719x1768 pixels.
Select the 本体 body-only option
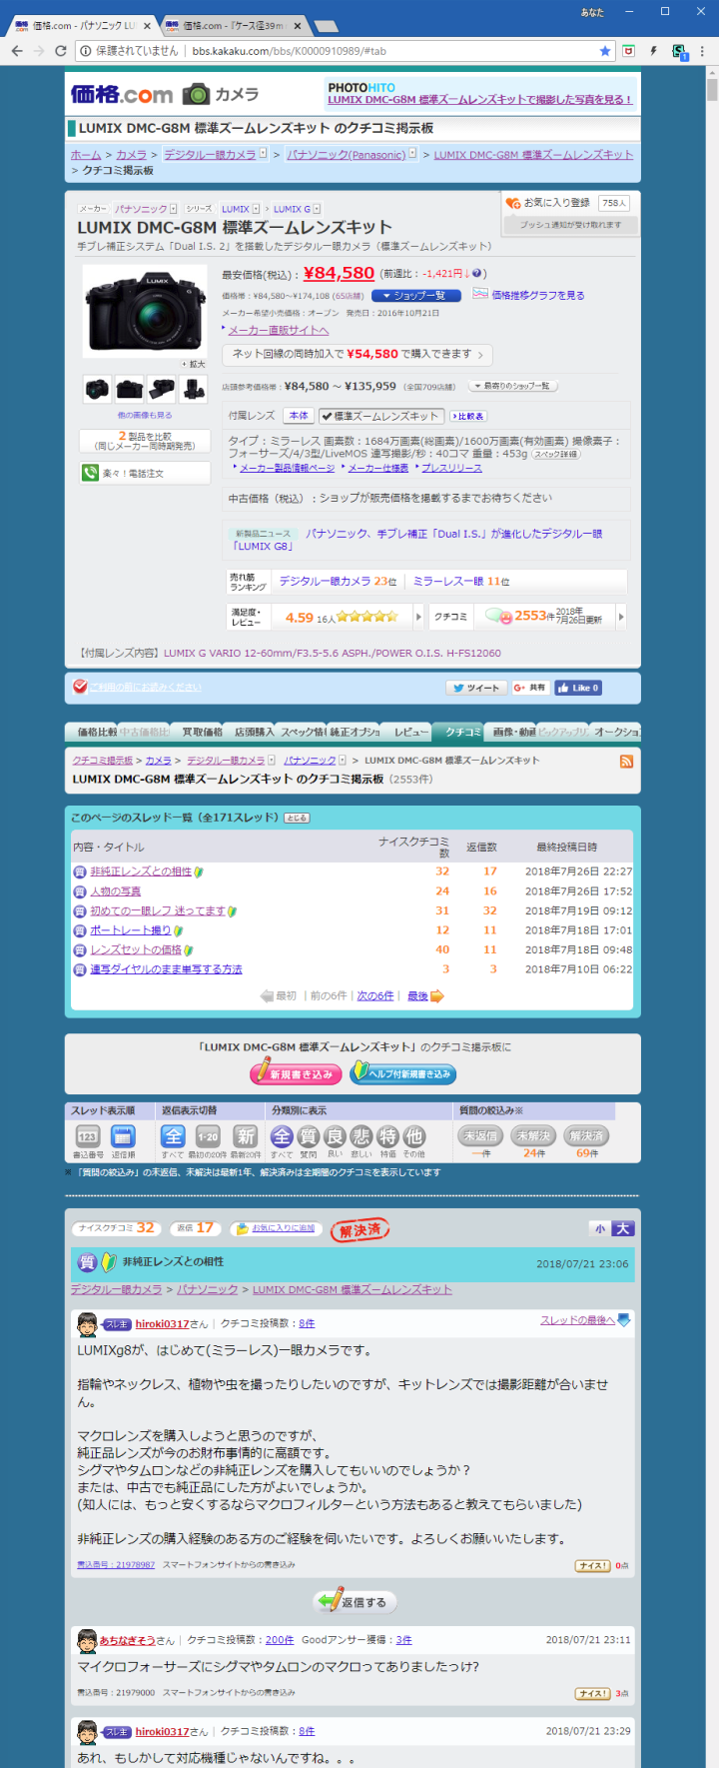299,416
